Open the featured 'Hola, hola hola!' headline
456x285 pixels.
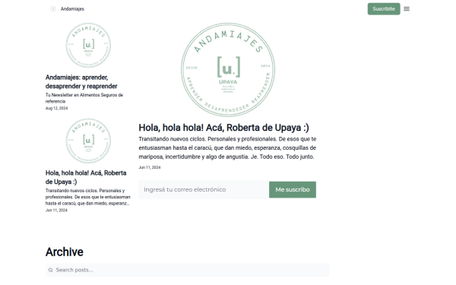(x=223, y=128)
